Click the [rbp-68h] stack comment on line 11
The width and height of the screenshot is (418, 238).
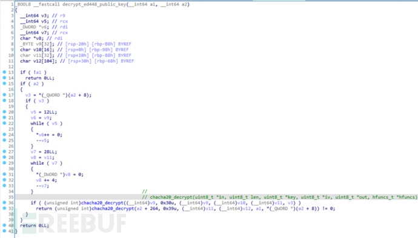tap(105, 61)
